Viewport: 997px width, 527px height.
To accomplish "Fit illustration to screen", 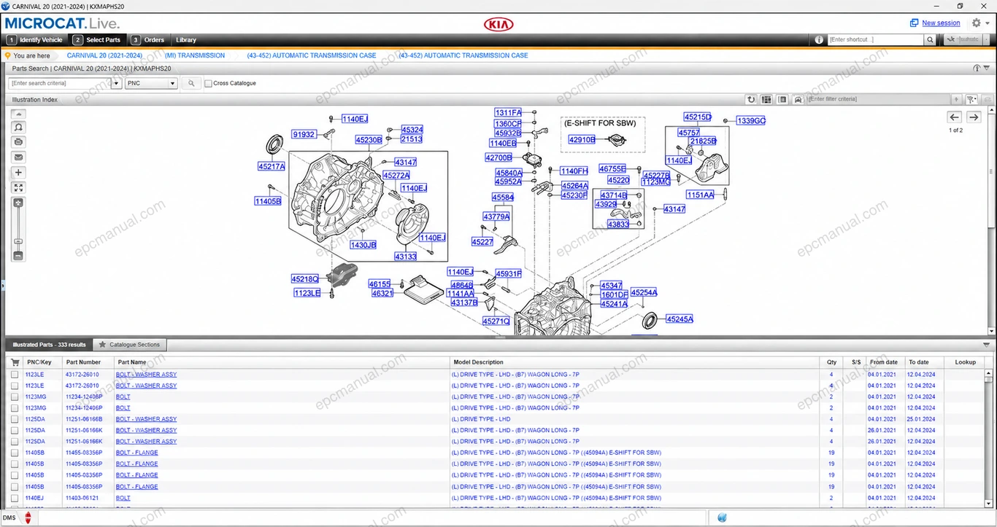I will [19, 188].
